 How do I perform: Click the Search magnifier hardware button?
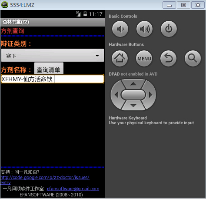(x=193, y=59)
